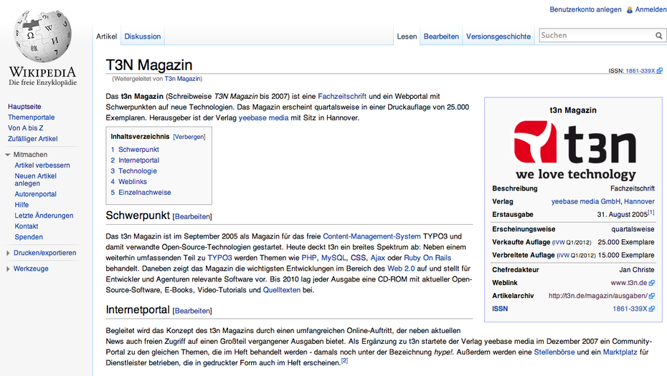
Task: Click footnote [1] after 31. August 2005
Action: 651,213
